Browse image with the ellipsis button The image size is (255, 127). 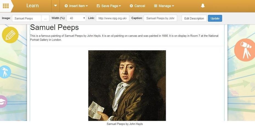click(x=45, y=18)
